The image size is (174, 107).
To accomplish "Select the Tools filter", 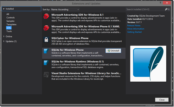I will coord(9,31).
